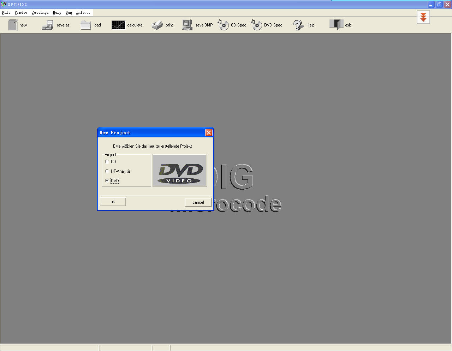452x351 pixels.
Task: Open the load folder toolbar icon
Action: pos(86,25)
